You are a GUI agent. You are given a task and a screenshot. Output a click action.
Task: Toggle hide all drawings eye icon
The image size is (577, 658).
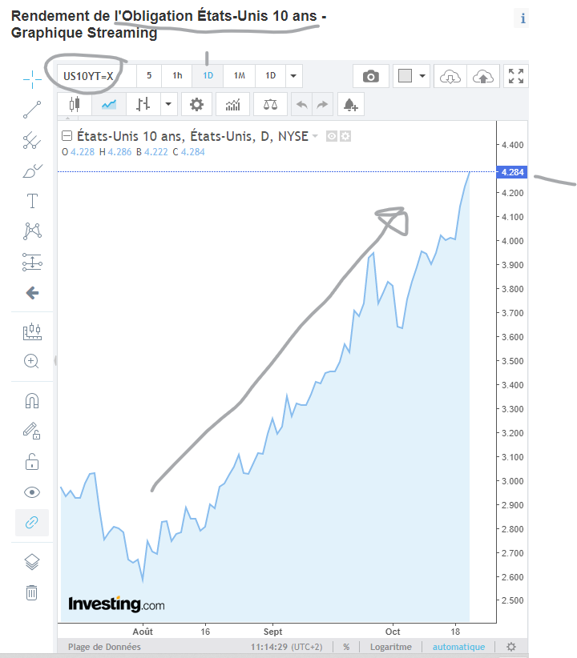[32, 492]
